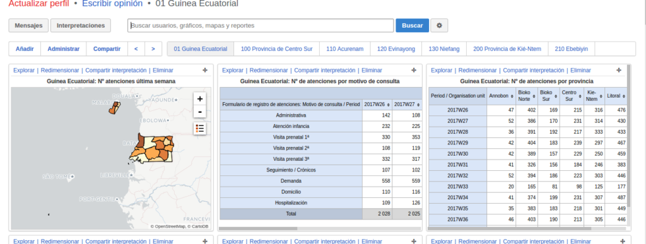Zoom in on the map
Screen dimensions: 646x244
click(x=200, y=99)
